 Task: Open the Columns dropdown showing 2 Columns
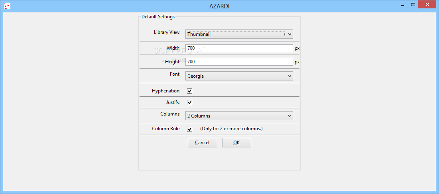tap(239, 116)
